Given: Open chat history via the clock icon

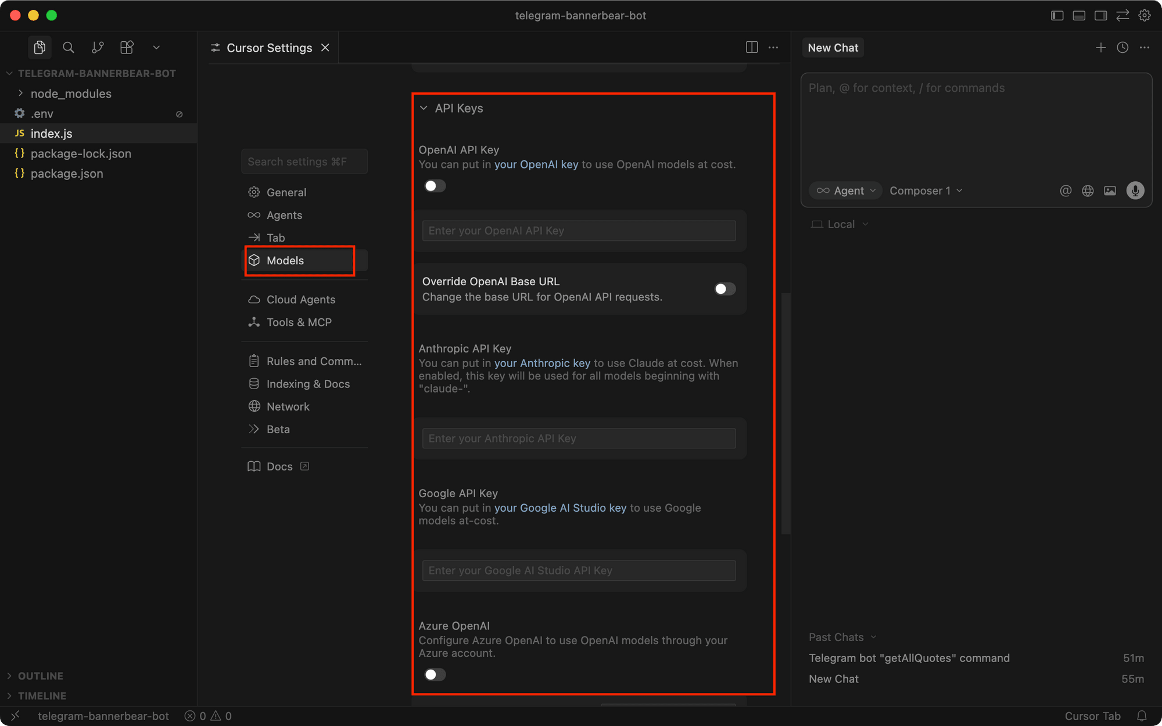Looking at the screenshot, I should pyautogui.click(x=1122, y=47).
